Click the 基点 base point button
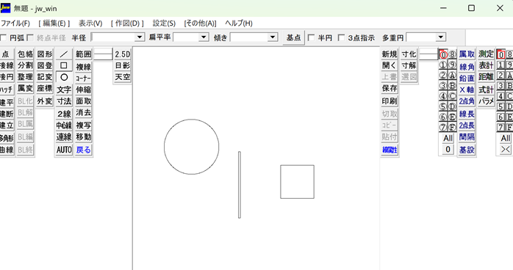Image resolution: width=513 pixels, height=270 pixels. (294, 38)
